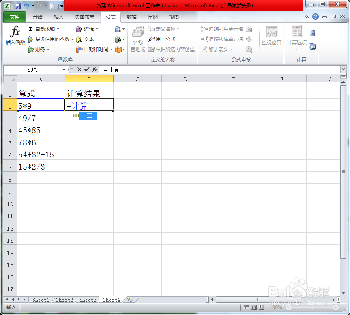This screenshot has width=350, height=315.
Task: Open Math and Trig functions icon
Action: point(120,39)
